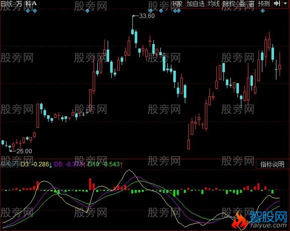The width and height of the screenshot is (290, 231).
Task: Click the 窗 window button
Action: (251, 4)
